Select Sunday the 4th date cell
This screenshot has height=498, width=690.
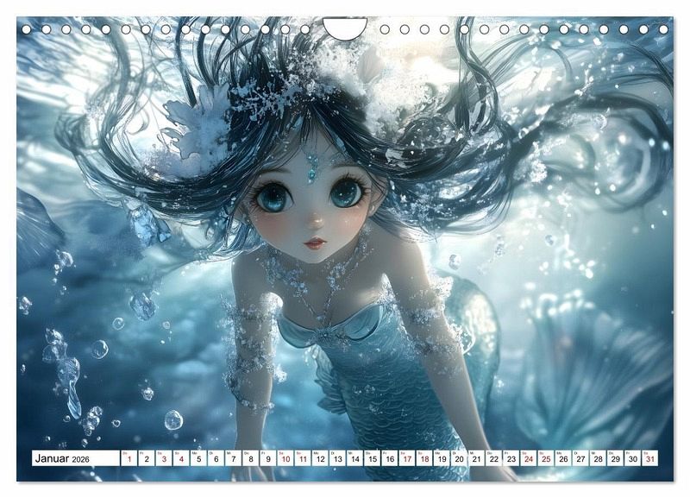tap(180, 459)
